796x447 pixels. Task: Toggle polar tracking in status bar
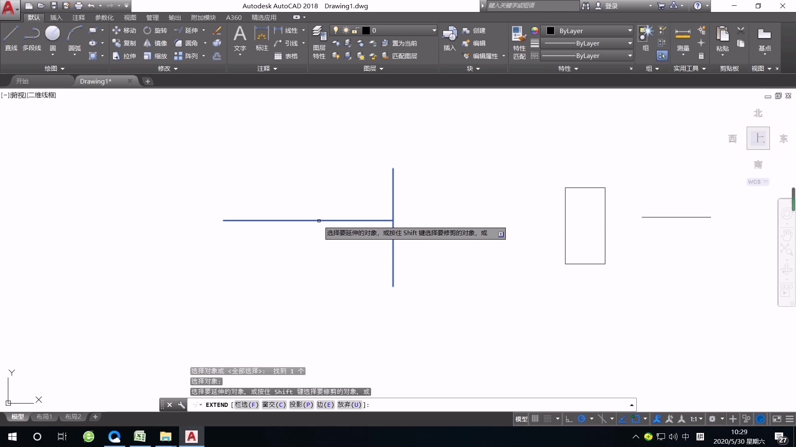click(582, 419)
